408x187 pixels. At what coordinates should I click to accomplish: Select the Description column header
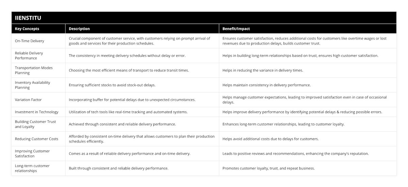[x=142, y=29]
